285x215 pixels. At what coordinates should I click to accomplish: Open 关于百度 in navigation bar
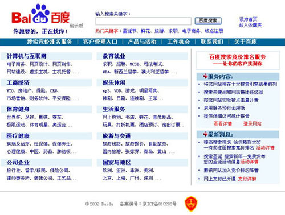pyautogui.click(x=245, y=42)
